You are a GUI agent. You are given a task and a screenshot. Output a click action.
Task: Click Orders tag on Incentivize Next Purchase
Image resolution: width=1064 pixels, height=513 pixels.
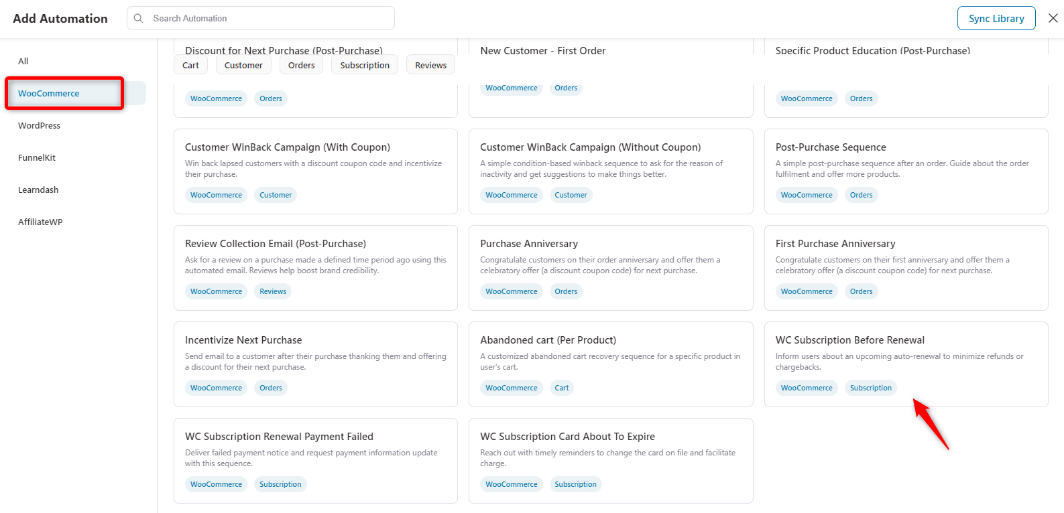click(271, 388)
